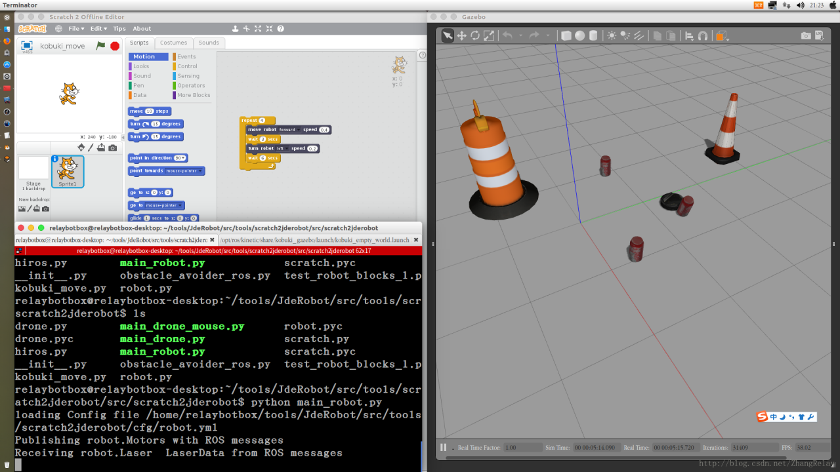Open Gazebo data log recorder icon
840x472 pixels.
click(x=820, y=36)
